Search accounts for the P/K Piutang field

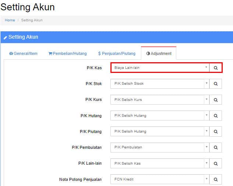point(215,131)
